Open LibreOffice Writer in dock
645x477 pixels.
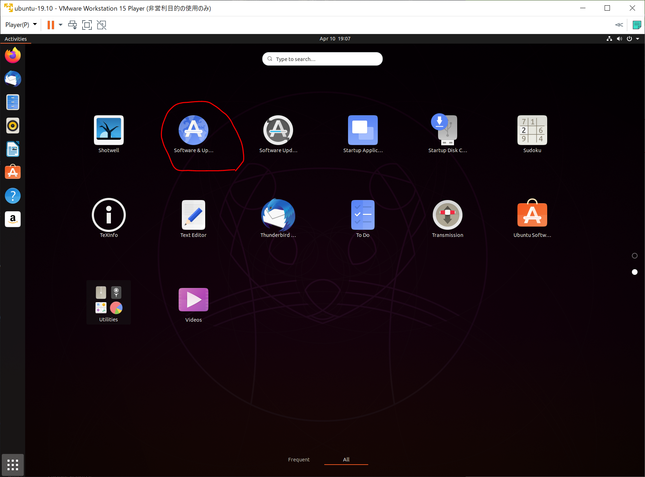point(13,149)
